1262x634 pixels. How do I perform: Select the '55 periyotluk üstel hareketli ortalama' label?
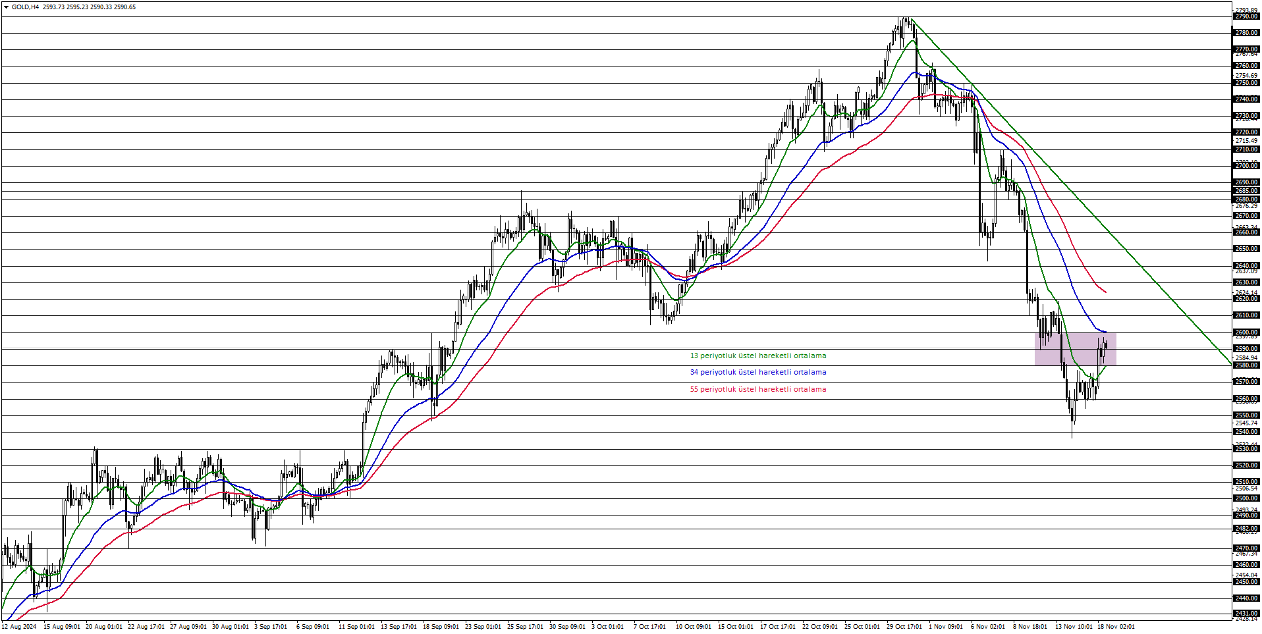point(758,389)
